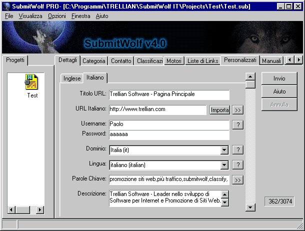This screenshot has height=231, width=305.
Task: Click the Descrizione scroll down arrow
Action: point(225,202)
